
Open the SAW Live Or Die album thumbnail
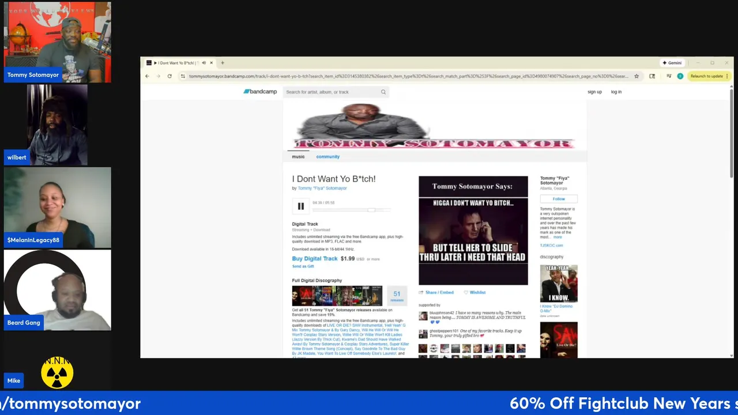[x=559, y=340]
